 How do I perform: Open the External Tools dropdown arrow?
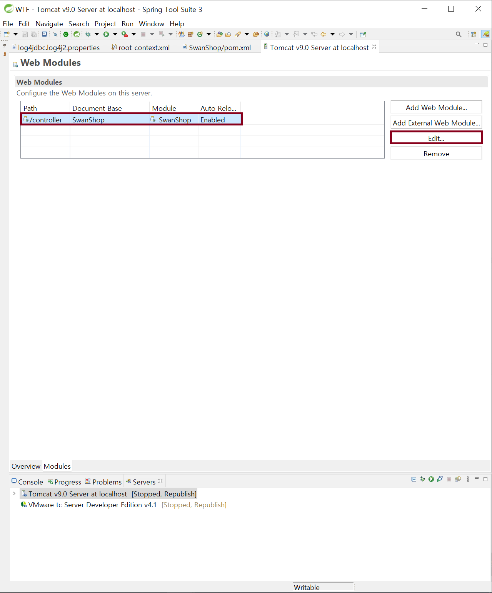click(134, 34)
